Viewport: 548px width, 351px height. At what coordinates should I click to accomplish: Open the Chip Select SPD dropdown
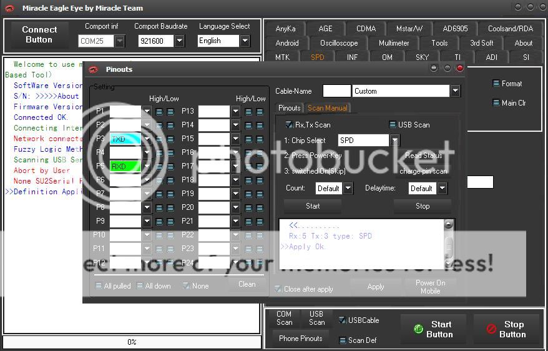394,141
